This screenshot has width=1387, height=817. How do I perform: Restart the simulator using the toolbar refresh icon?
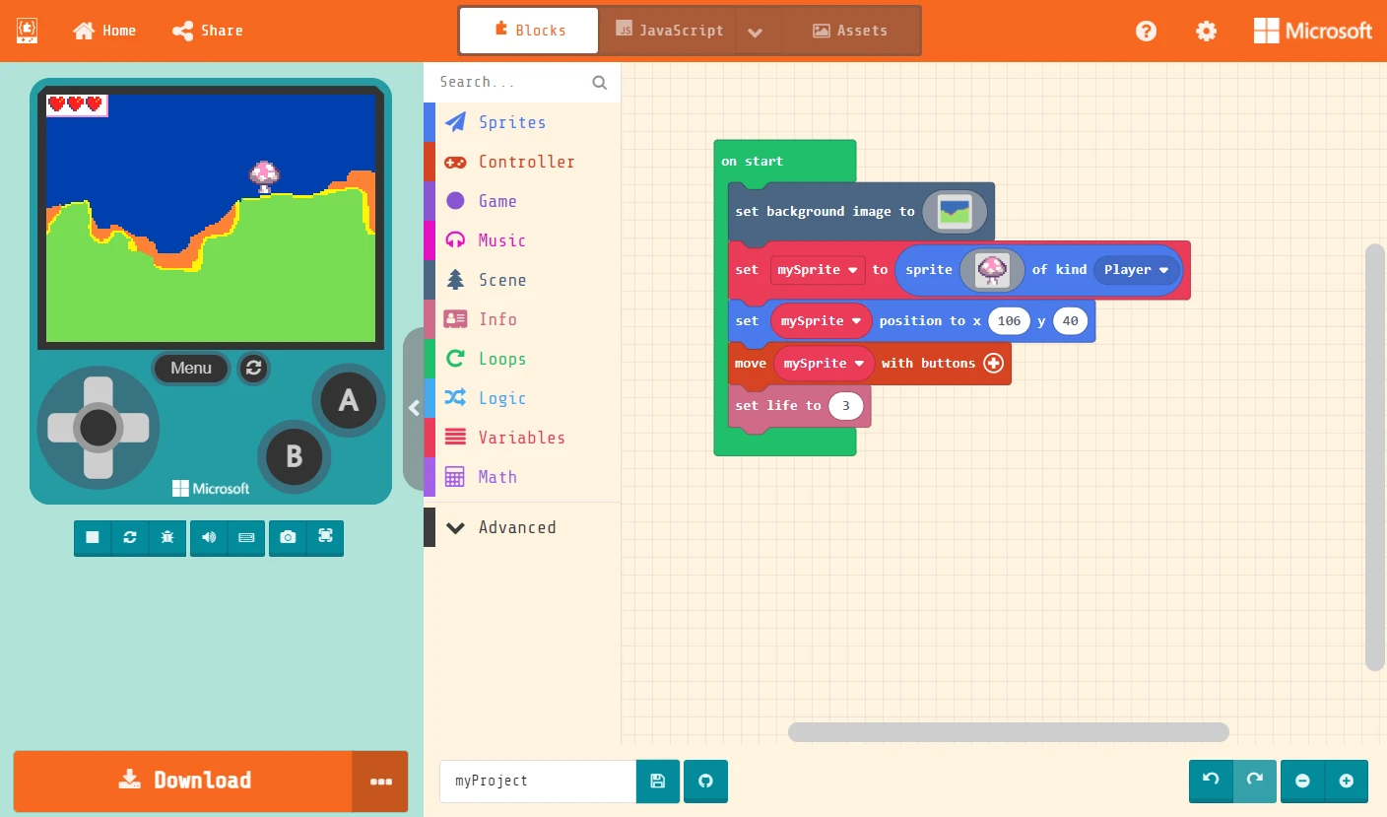click(130, 537)
